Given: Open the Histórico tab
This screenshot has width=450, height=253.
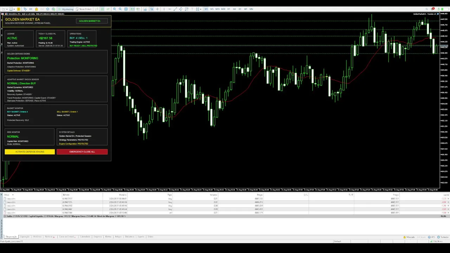Looking at the screenshot, I should [x=37, y=236].
